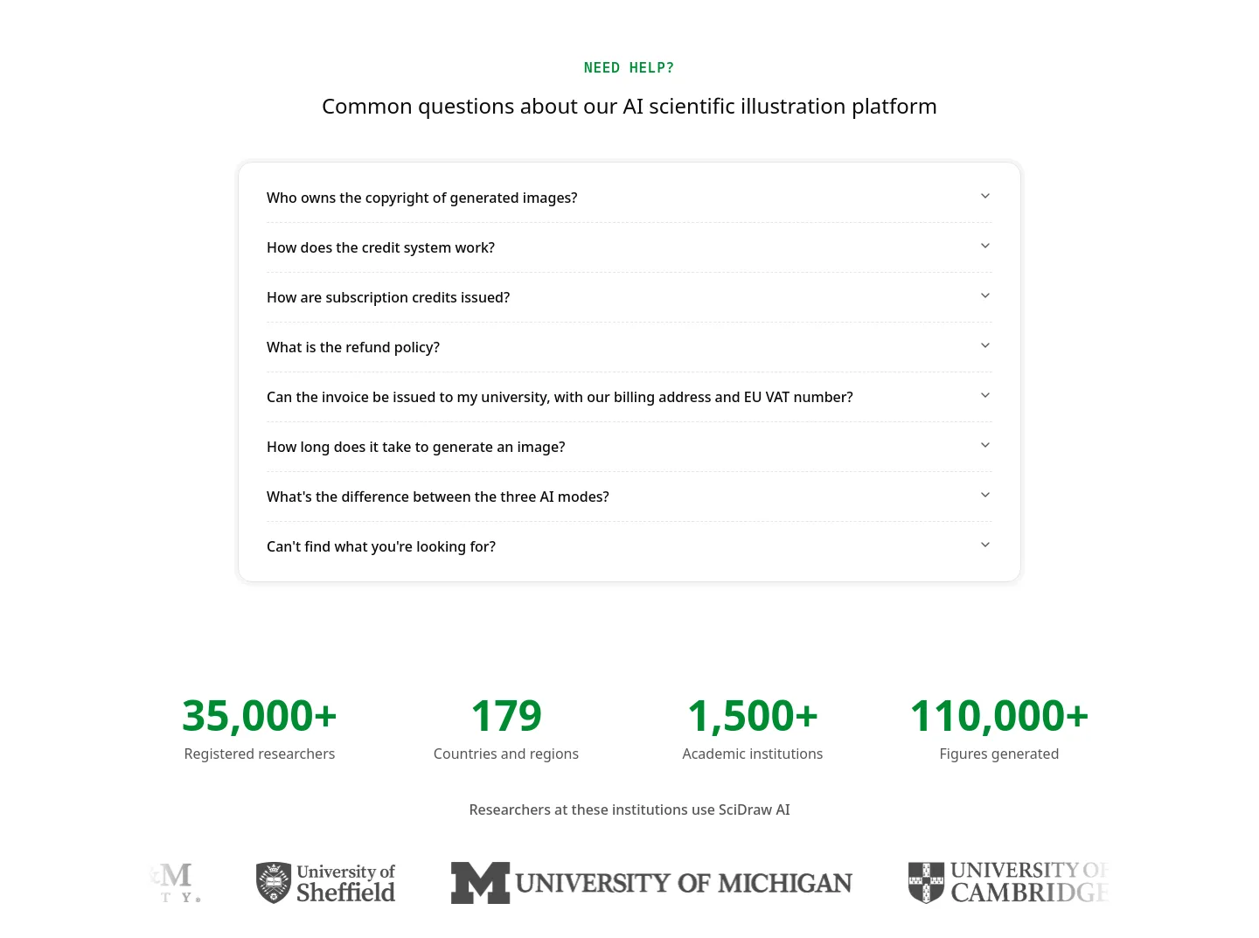Viewport: 1259px width, 938px height.
Task: Open "What is the refund policy?" text
Action: [x=353, y=347]
